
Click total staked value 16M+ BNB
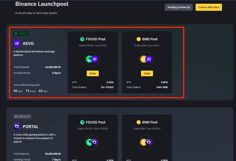[x=162, y=87]
